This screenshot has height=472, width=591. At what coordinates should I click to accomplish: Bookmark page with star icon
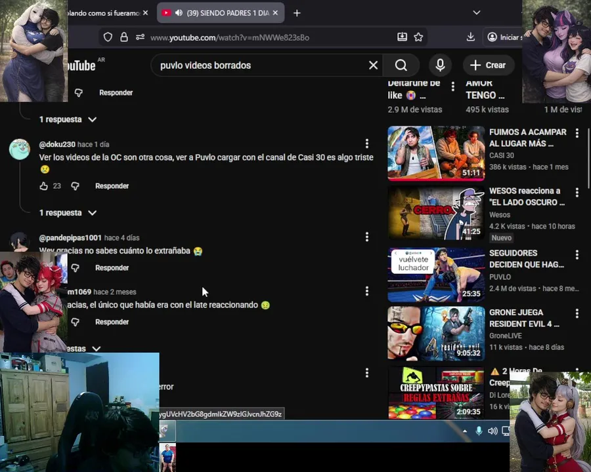point(418,37)
